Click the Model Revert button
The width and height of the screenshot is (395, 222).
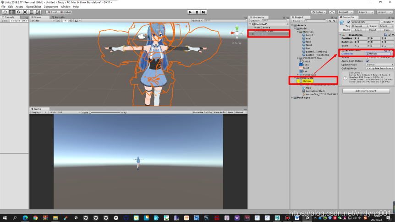(x=373, y=30)
